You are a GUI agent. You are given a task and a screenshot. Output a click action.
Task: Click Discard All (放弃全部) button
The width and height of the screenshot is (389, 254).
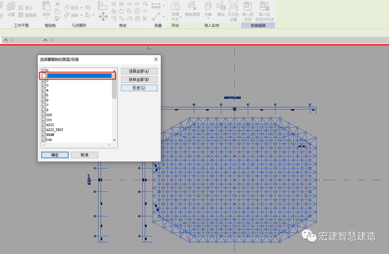click(x=139, y=79)
